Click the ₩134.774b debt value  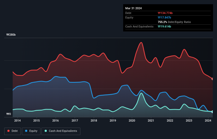point(165,13)
